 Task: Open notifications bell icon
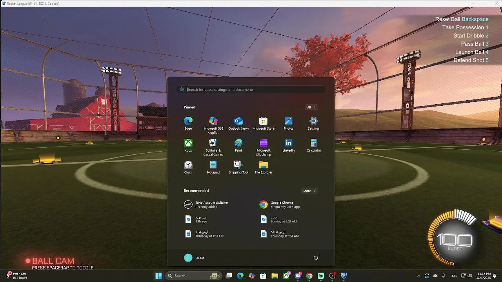[x=495, y=276]
